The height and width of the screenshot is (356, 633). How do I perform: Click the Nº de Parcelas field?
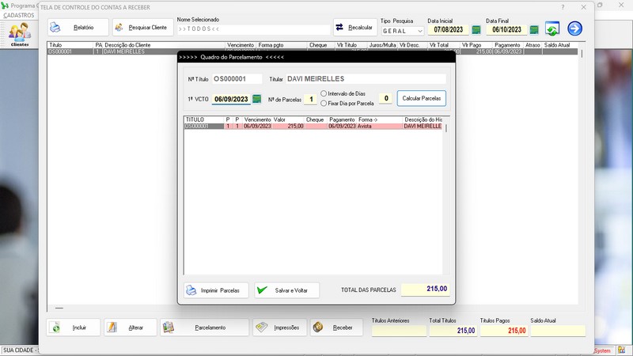310,99
